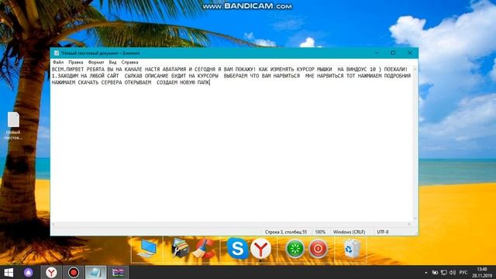Open the Справка menu
This screenshot has width=496, height=279.
point(129,62)
